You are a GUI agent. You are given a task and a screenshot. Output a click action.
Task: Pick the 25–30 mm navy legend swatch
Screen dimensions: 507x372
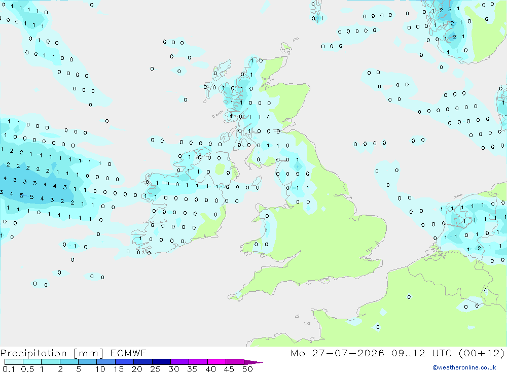tap(161, 362)
